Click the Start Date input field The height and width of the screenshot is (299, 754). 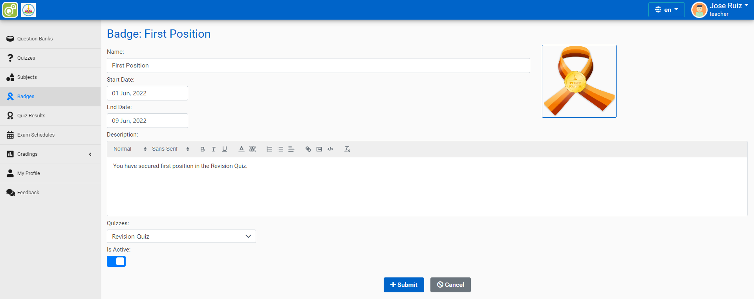[147, 93]
